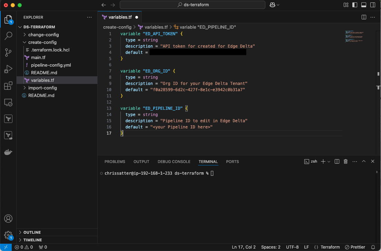Open the Docker view in activity bar
Image resolution: width=381 pixels, height=251 pixels.
click(8, 152)
